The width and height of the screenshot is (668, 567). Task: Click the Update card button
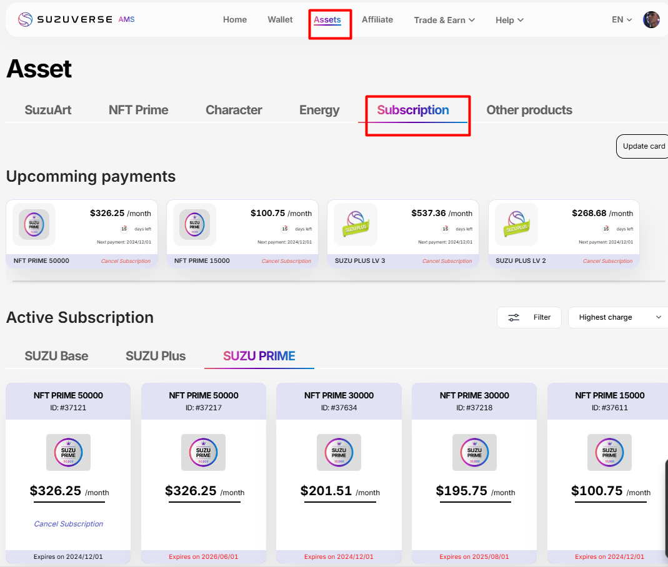(643, 146)
